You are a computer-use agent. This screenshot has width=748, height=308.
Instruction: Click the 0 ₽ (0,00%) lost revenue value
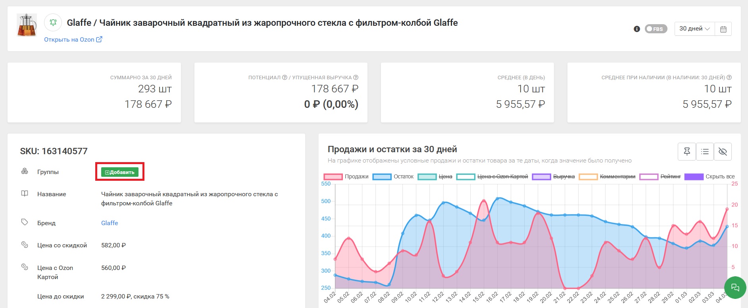point(331,104)
